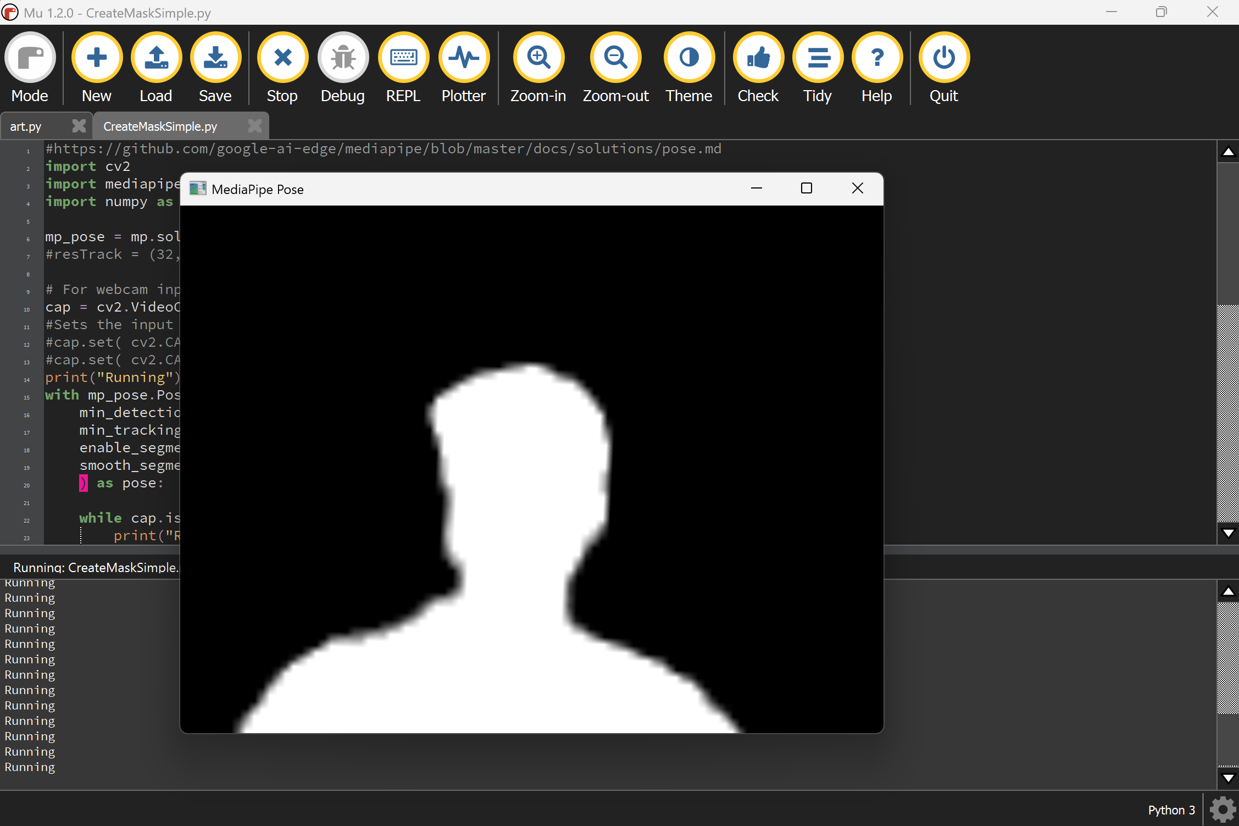The height and width of the screenshot is (826, 1239).
Task: Select the CreateMaskSimple.py tab
Action: pos(160,126)
